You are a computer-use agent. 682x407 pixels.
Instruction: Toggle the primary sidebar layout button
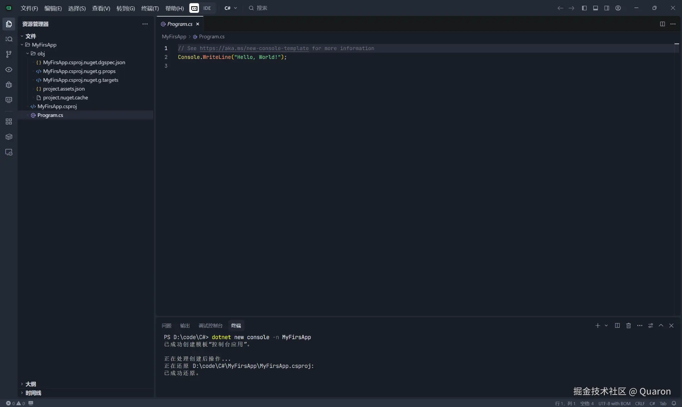coord(584,8)
